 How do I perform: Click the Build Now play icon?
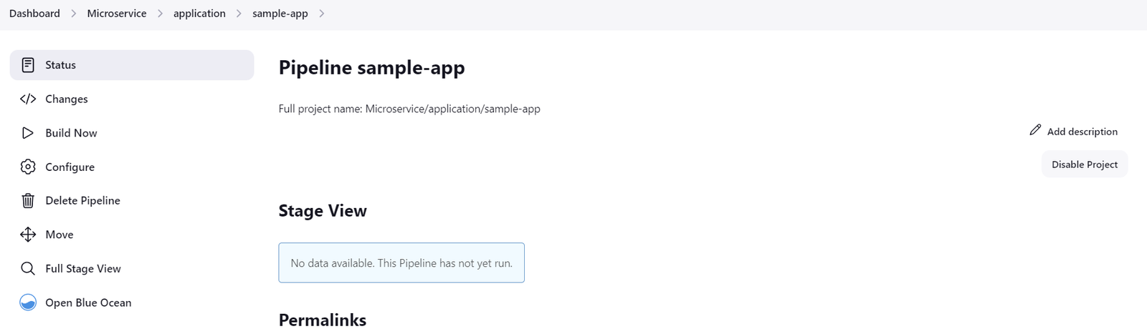click(x=28, y=133)
